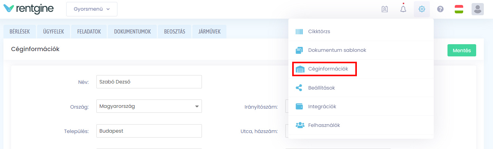Switch to the BÉRLÉSEK tab

point(20,32)
